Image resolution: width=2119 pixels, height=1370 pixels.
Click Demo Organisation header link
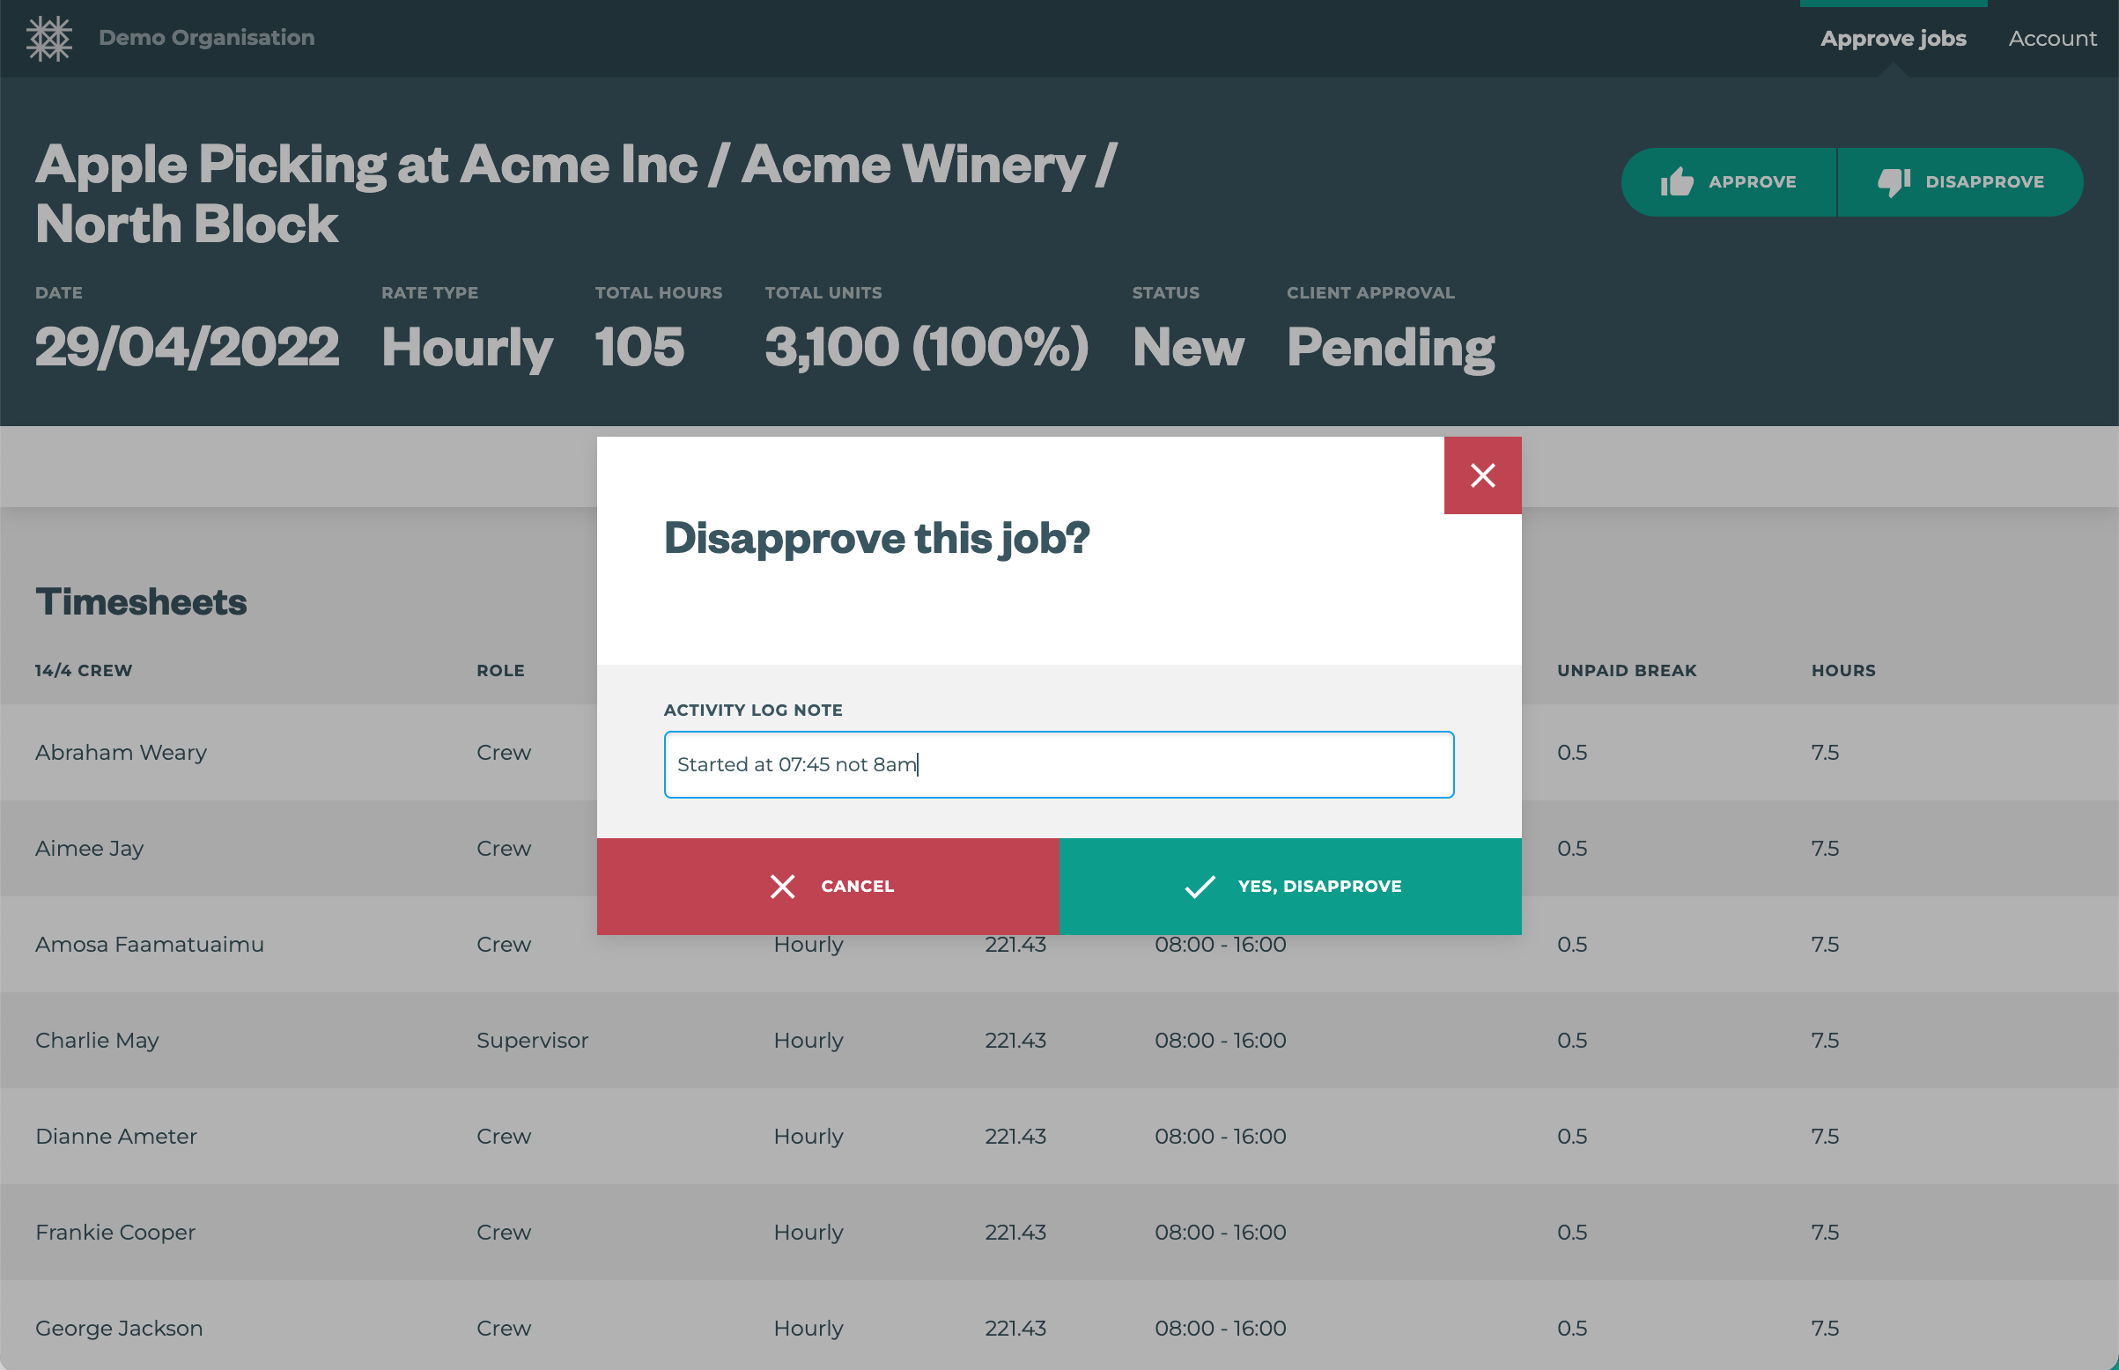pyautogui.click(x=206, y=38)
